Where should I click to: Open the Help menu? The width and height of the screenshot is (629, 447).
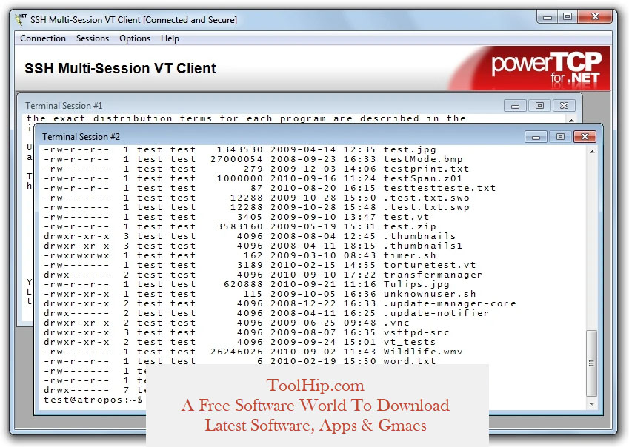(x=170, y=38)
